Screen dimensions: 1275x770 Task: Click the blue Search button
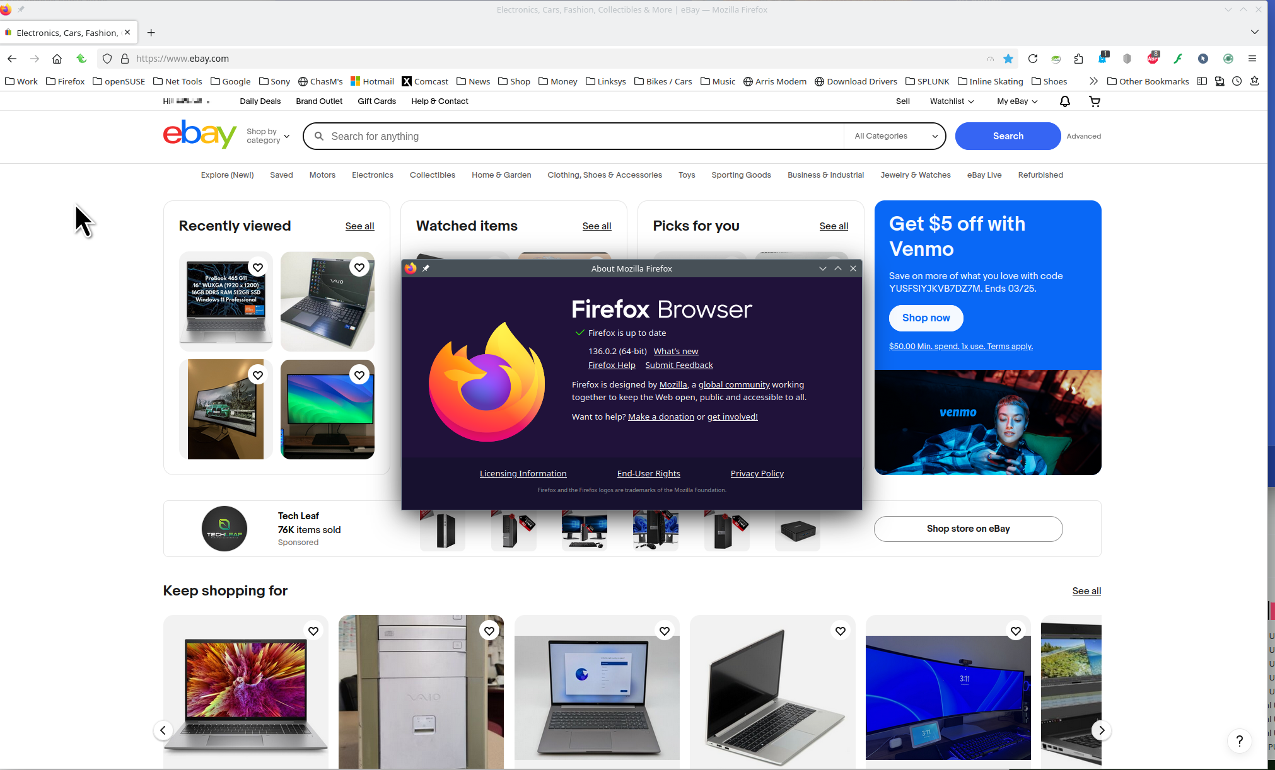[x=1008, y=136]
